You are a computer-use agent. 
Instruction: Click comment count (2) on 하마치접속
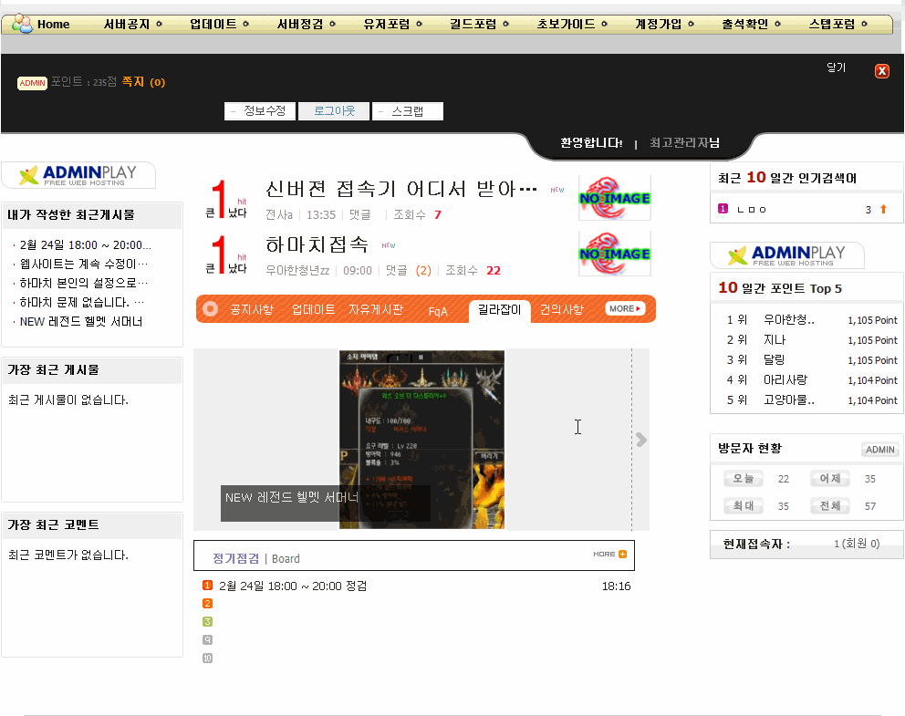coord(423,271)
